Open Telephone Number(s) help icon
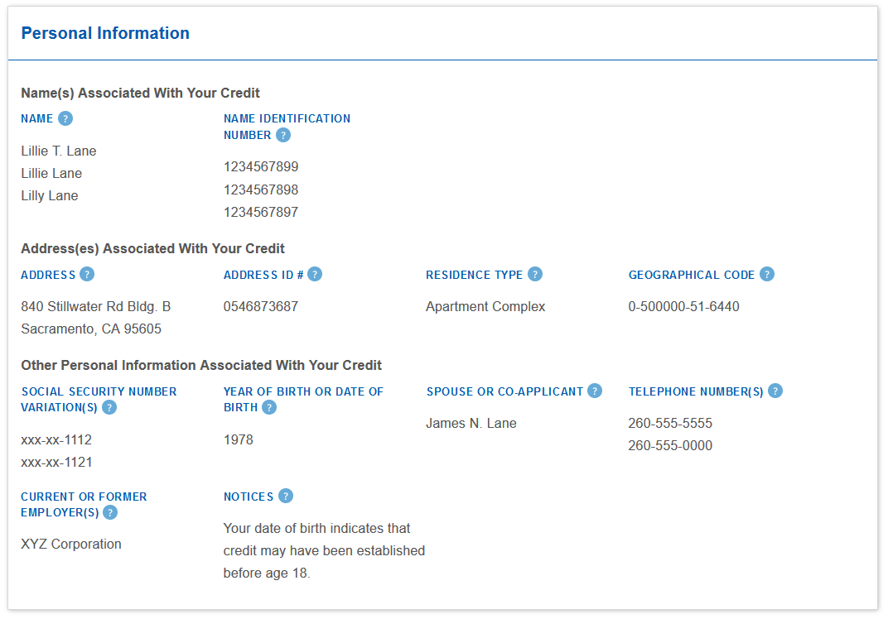The width and height of the screenshot is (888, 619). click(x=775, y=391)
